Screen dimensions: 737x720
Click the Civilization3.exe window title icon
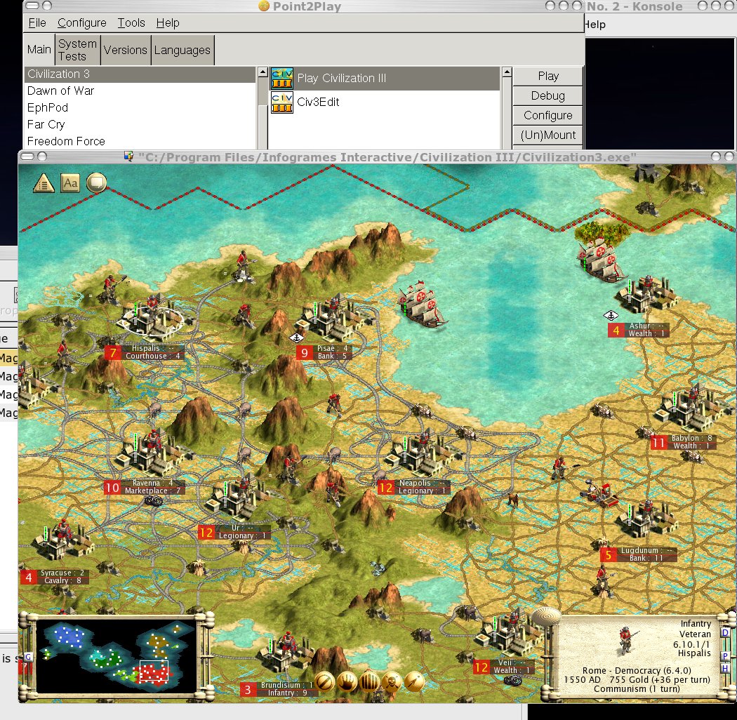[128, 156]
